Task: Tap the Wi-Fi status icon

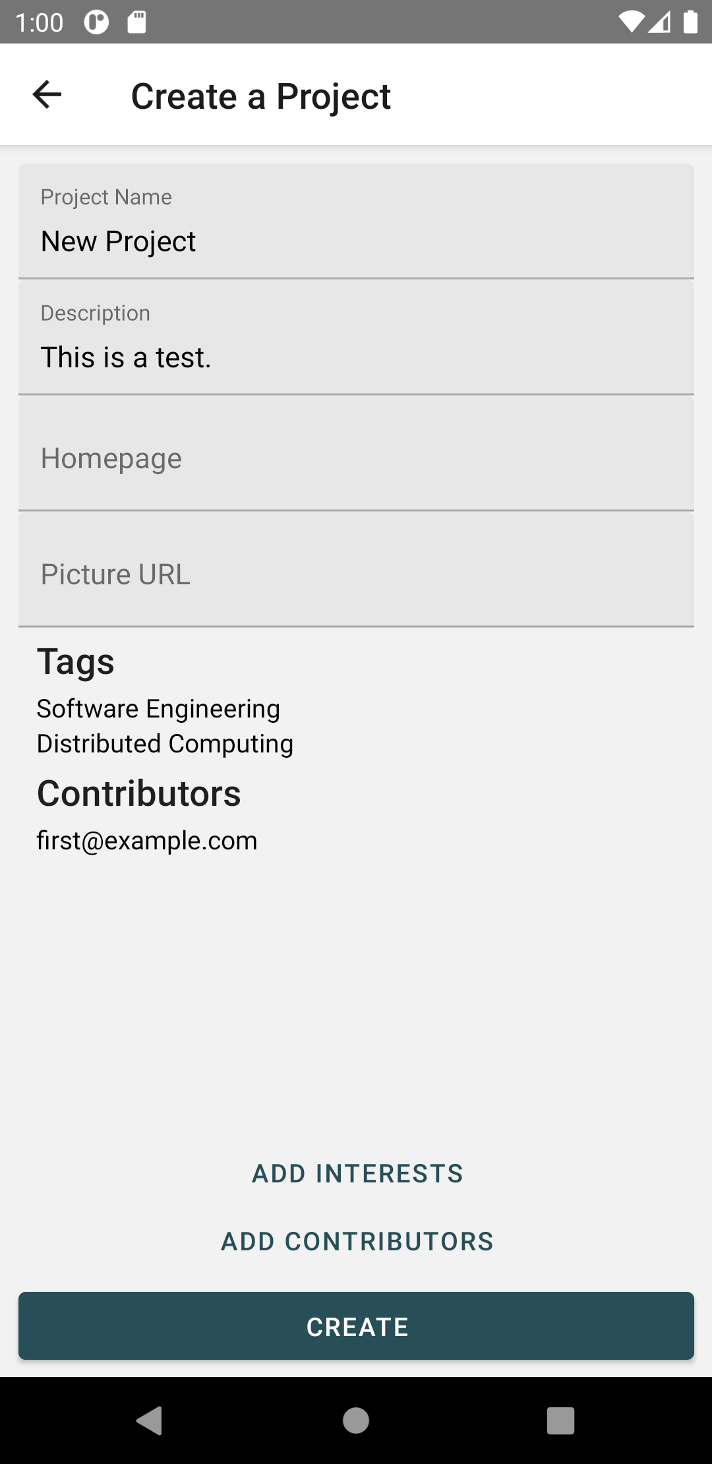Action: click(631, 22)
